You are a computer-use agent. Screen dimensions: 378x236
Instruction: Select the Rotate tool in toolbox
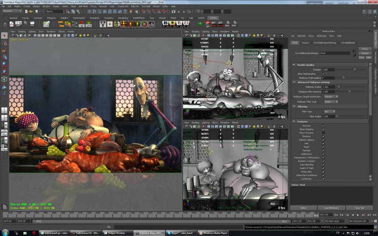[4, 65]
